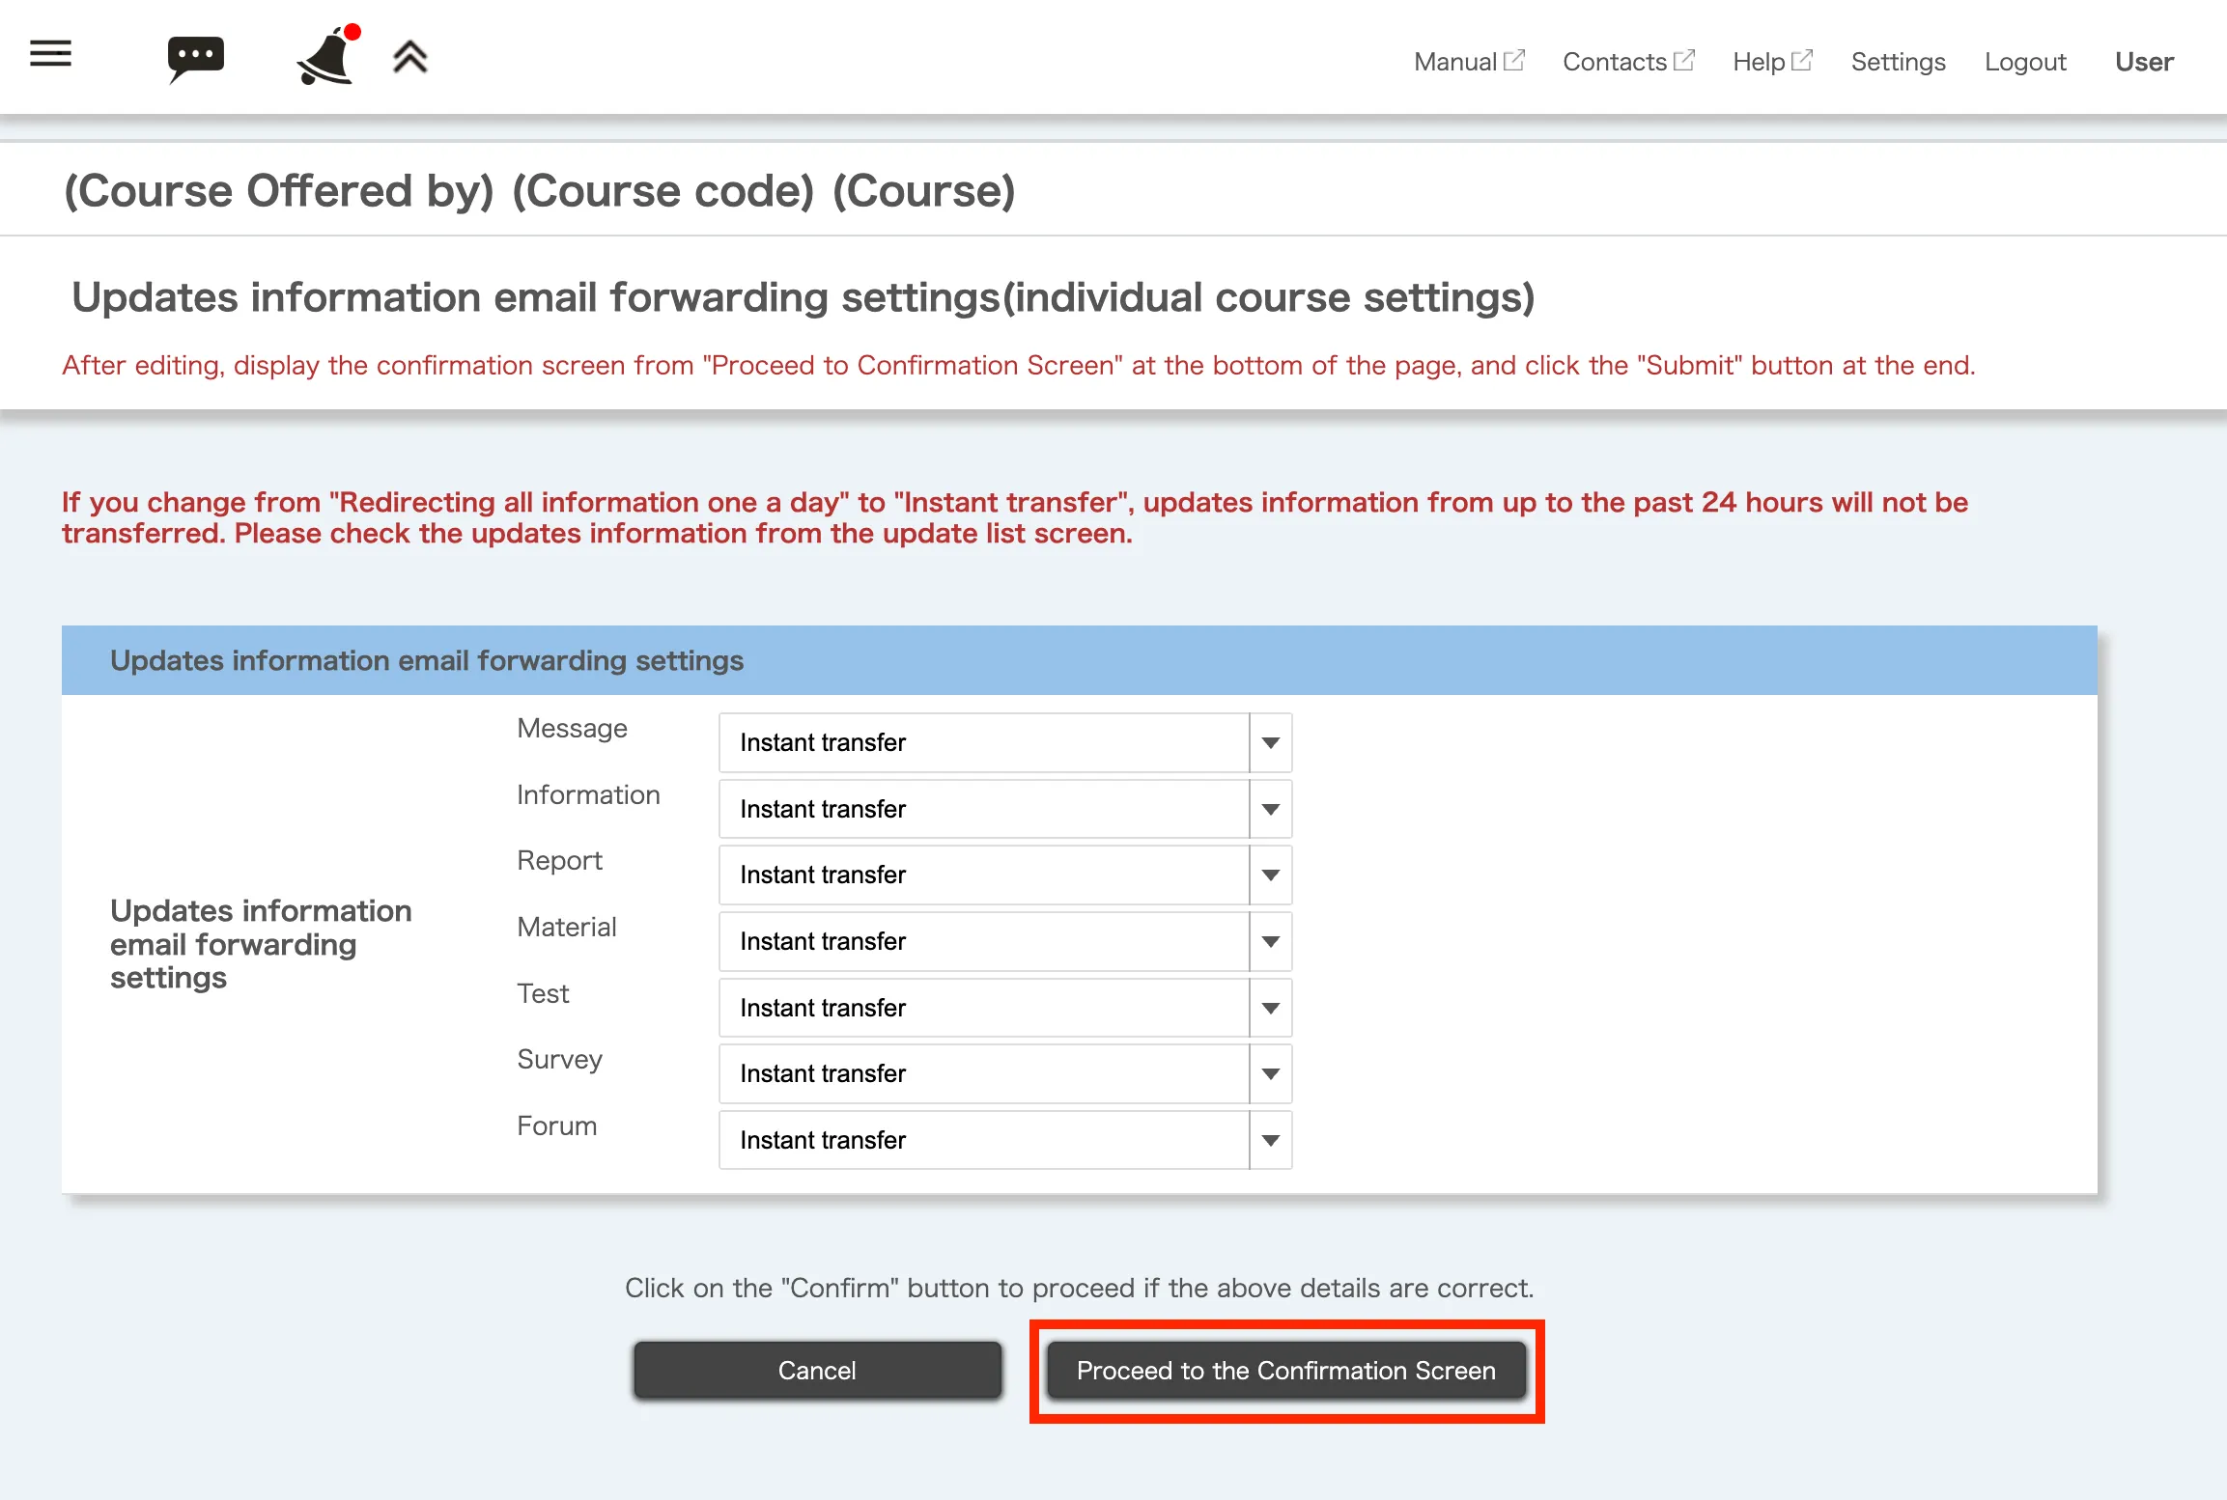
Task: Open the Report transfer dropdown
Action: point(1004,875)
